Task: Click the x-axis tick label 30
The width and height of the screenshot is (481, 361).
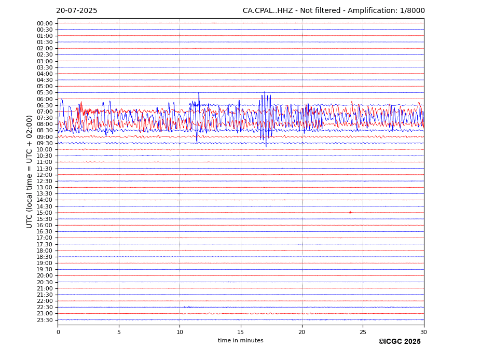Action: point(423,332)
